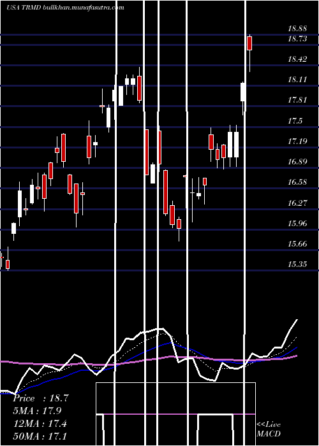Click the 5MA : 17.9 readout
Viewport: 319px width, 446px height.
coord(37,411)
